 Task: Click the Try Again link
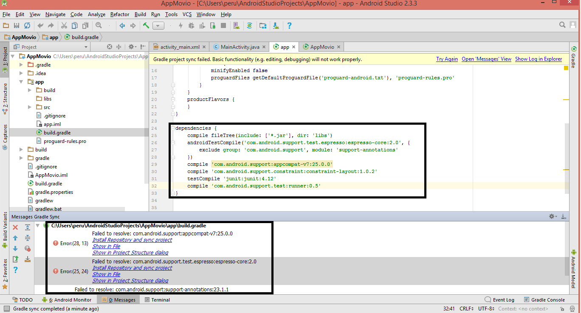(447, 59)
